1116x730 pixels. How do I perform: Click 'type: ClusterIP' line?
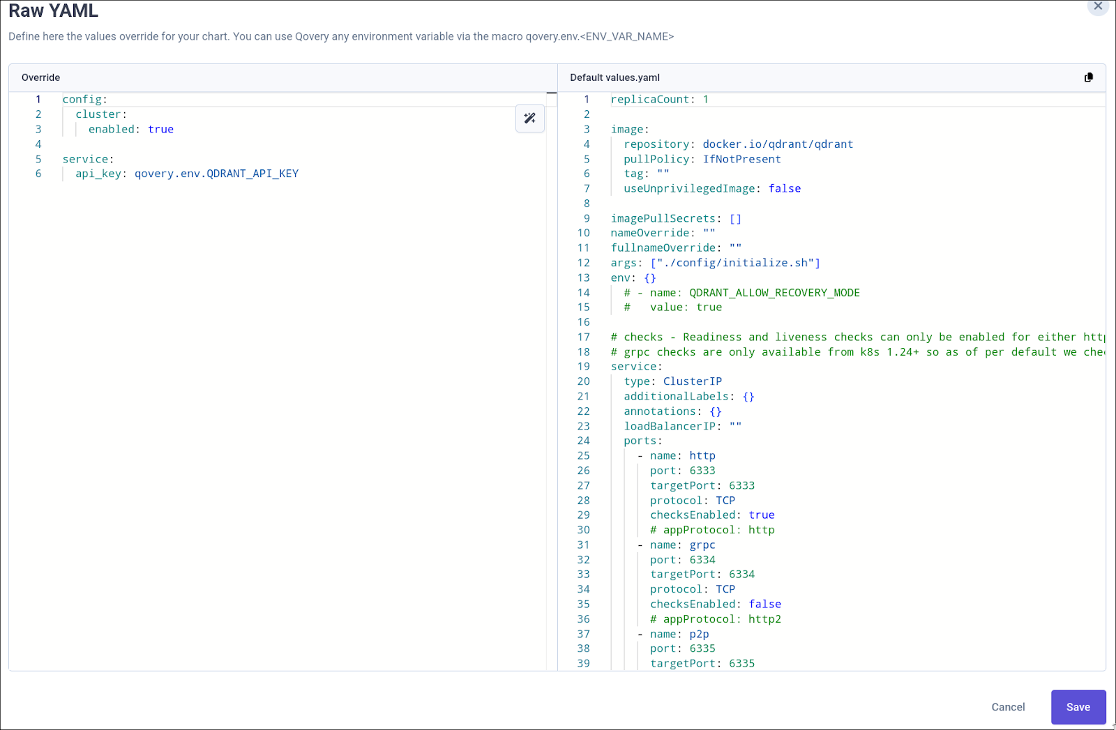click(x=673, y=381)
